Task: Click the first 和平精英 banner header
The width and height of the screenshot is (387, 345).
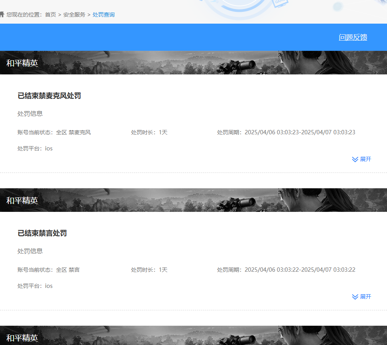Action: (22, 63)
